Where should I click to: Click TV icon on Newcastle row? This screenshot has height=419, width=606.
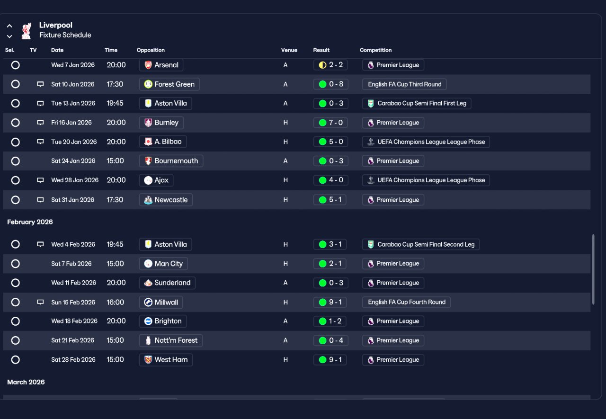point(40,200)
